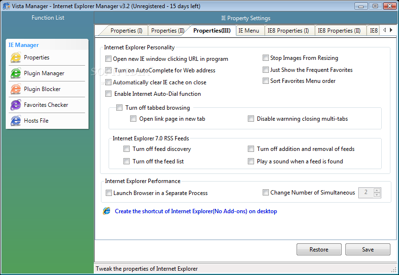The height and width of the screenshot is (275, 399).
Task: Check Disable warning closing multi-tabs
Action: 251,118
